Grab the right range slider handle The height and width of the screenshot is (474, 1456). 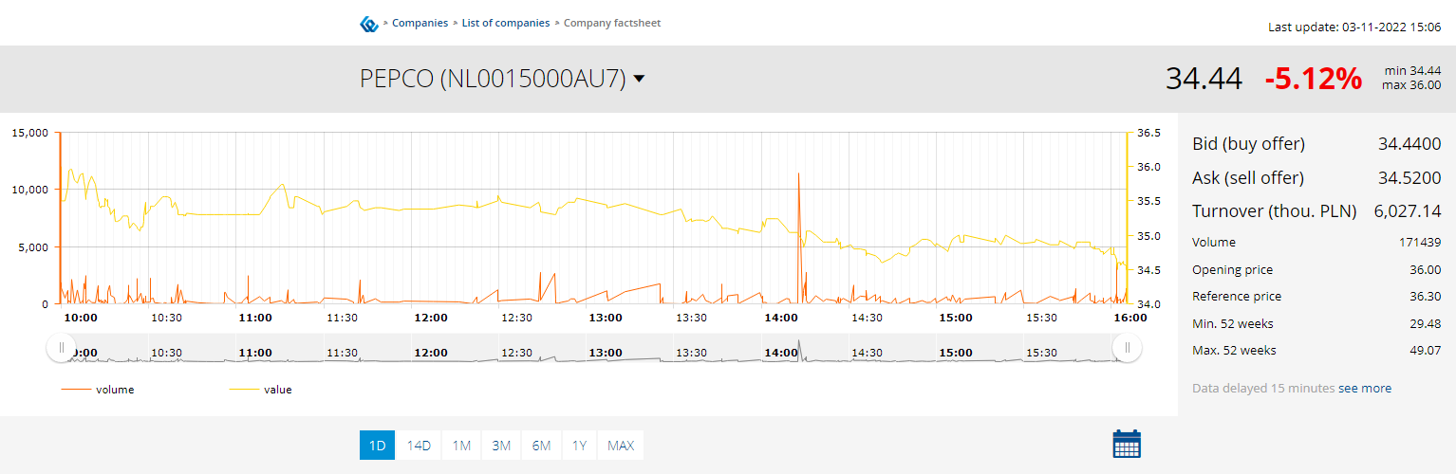1127,348
